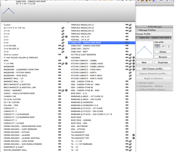Select COLUMN - TRIM profile
The height and width of the screenshot is (152, 175).
click(11, 105)
